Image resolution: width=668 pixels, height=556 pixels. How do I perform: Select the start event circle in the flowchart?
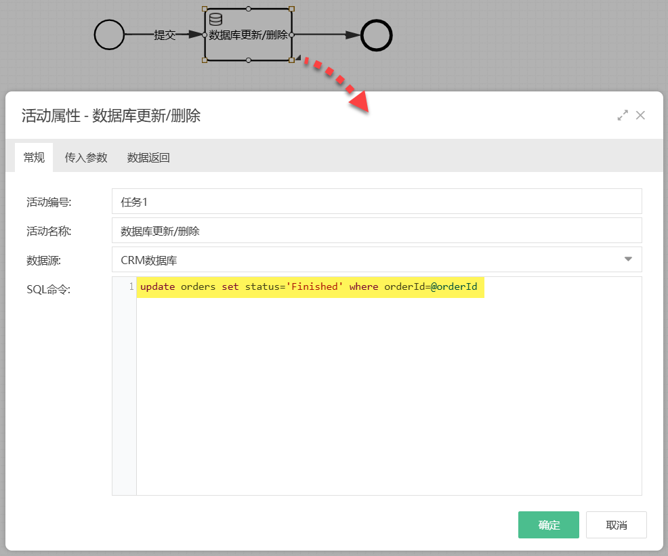click(x=109, y=35)
